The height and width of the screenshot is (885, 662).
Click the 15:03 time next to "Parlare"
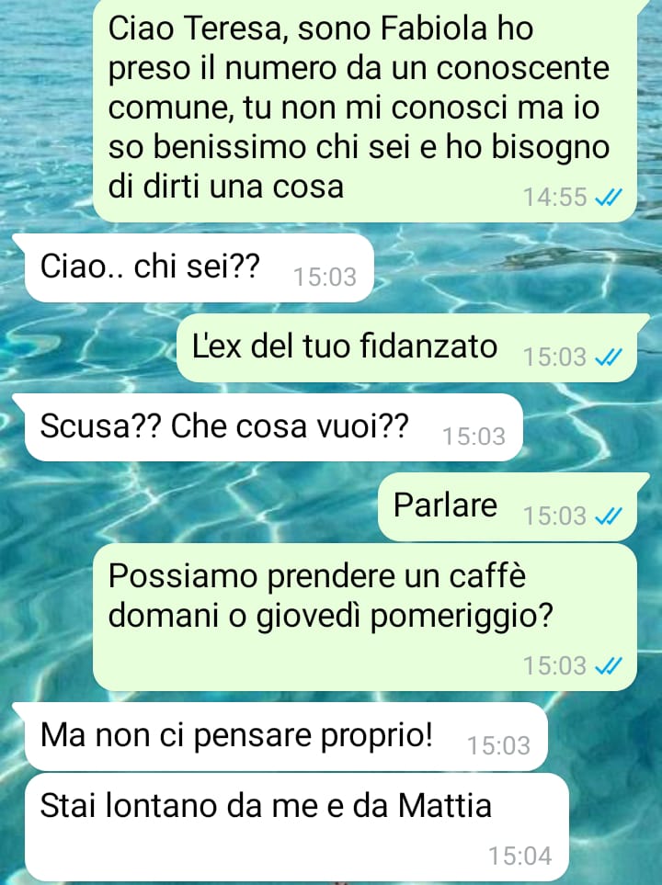tap(555, 516)
